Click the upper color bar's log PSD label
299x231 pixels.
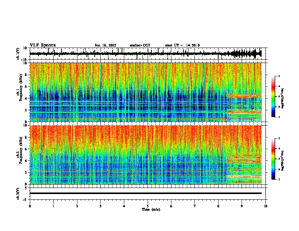[x=282, y=99]
